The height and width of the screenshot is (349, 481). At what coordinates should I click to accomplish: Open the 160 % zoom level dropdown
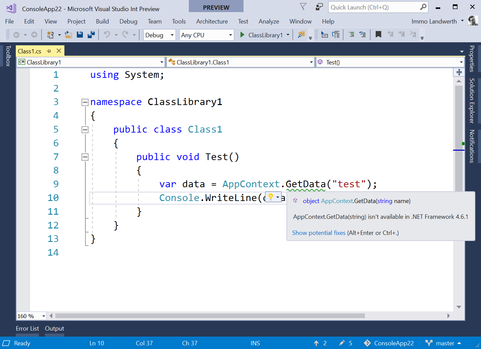click(x=44, y=316)
